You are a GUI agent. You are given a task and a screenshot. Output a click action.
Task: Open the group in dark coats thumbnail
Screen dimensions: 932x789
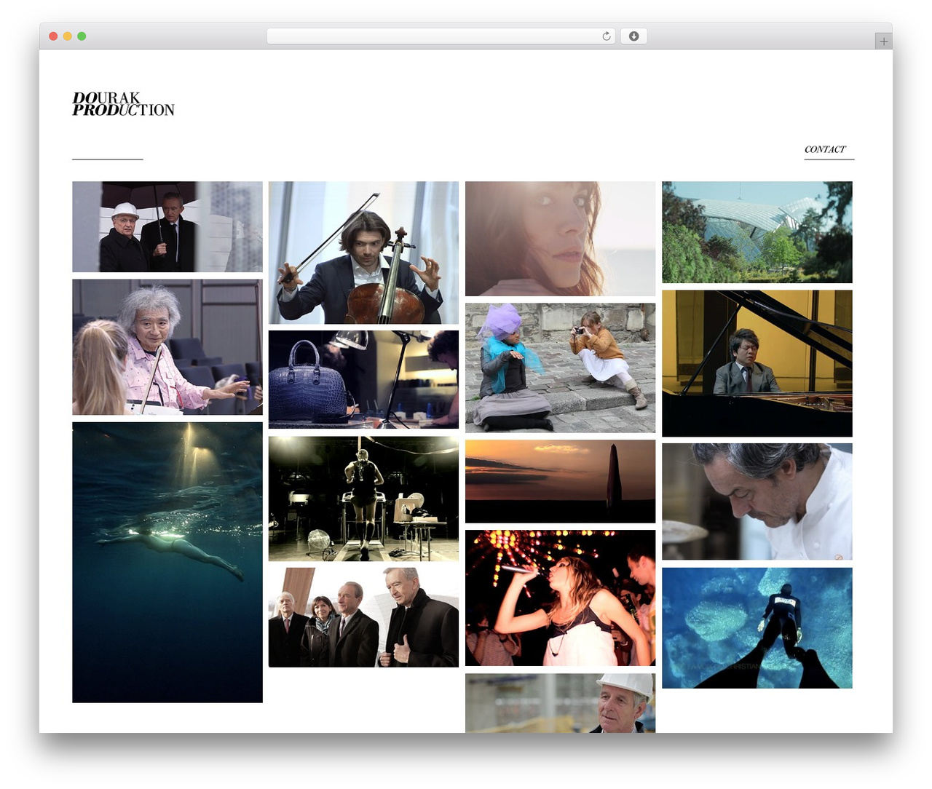click(x=363, y=617)
